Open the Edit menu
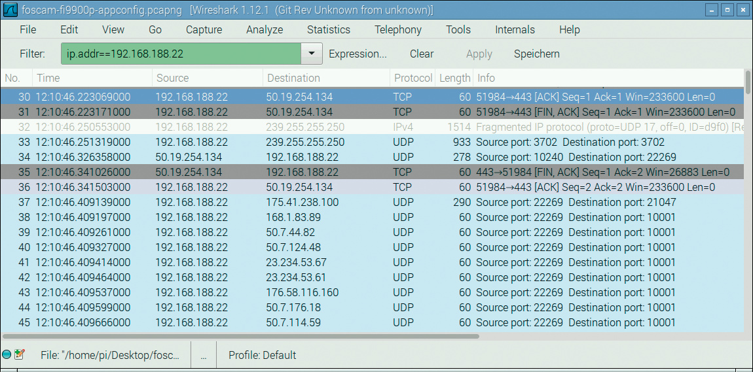This screenshot has height=372, width=753. click(69, 29)
